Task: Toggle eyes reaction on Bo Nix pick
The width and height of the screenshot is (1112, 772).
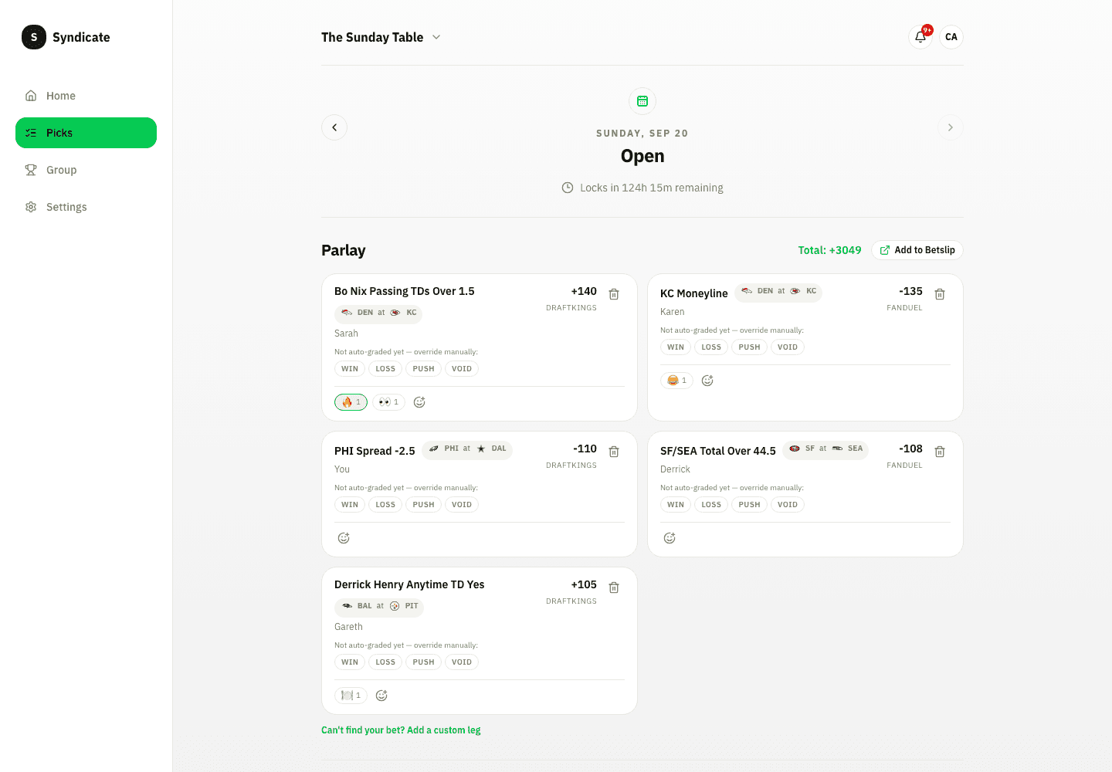Action: pos(388,402)
